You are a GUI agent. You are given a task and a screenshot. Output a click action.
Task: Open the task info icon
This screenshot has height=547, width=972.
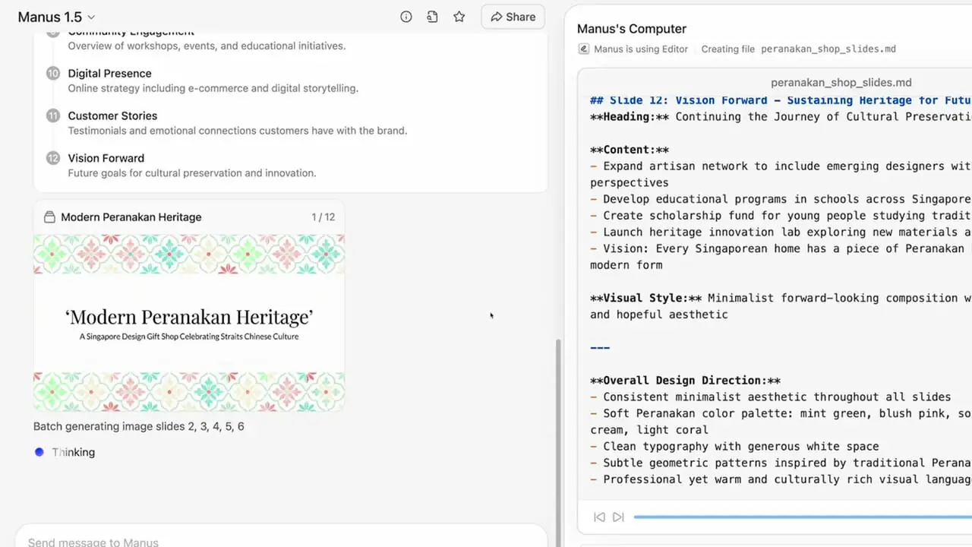click(x=406, y=17)
